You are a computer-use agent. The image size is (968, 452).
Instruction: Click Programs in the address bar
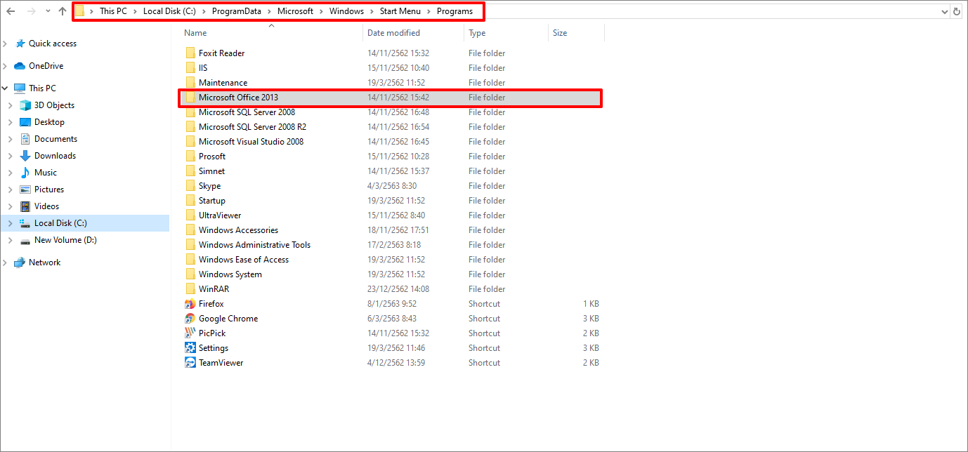tap(455, 11)
